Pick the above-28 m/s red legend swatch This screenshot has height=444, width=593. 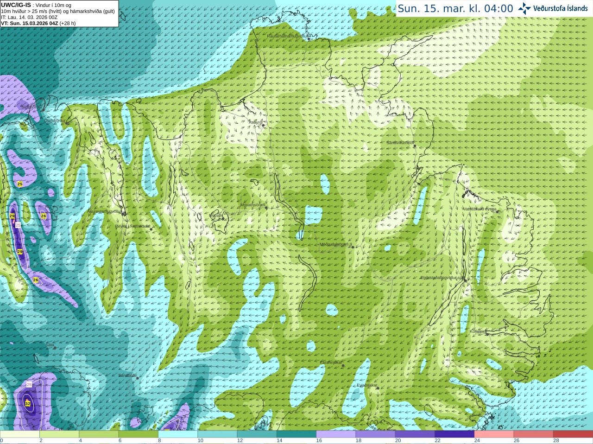coord(573,435)
